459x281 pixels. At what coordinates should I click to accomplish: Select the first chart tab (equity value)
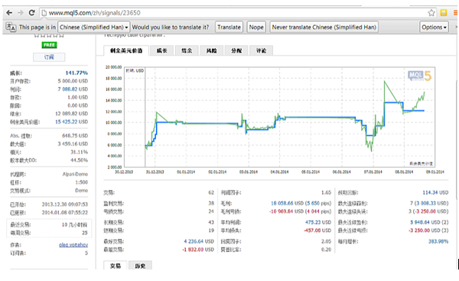(126, 50)
